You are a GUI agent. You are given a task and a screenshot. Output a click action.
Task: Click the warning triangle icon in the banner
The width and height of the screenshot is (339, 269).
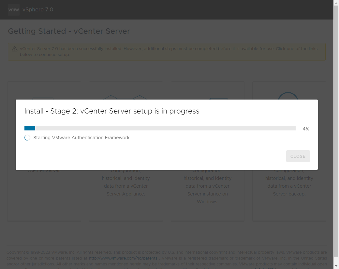pyautogui.click(x=15, y=49)
